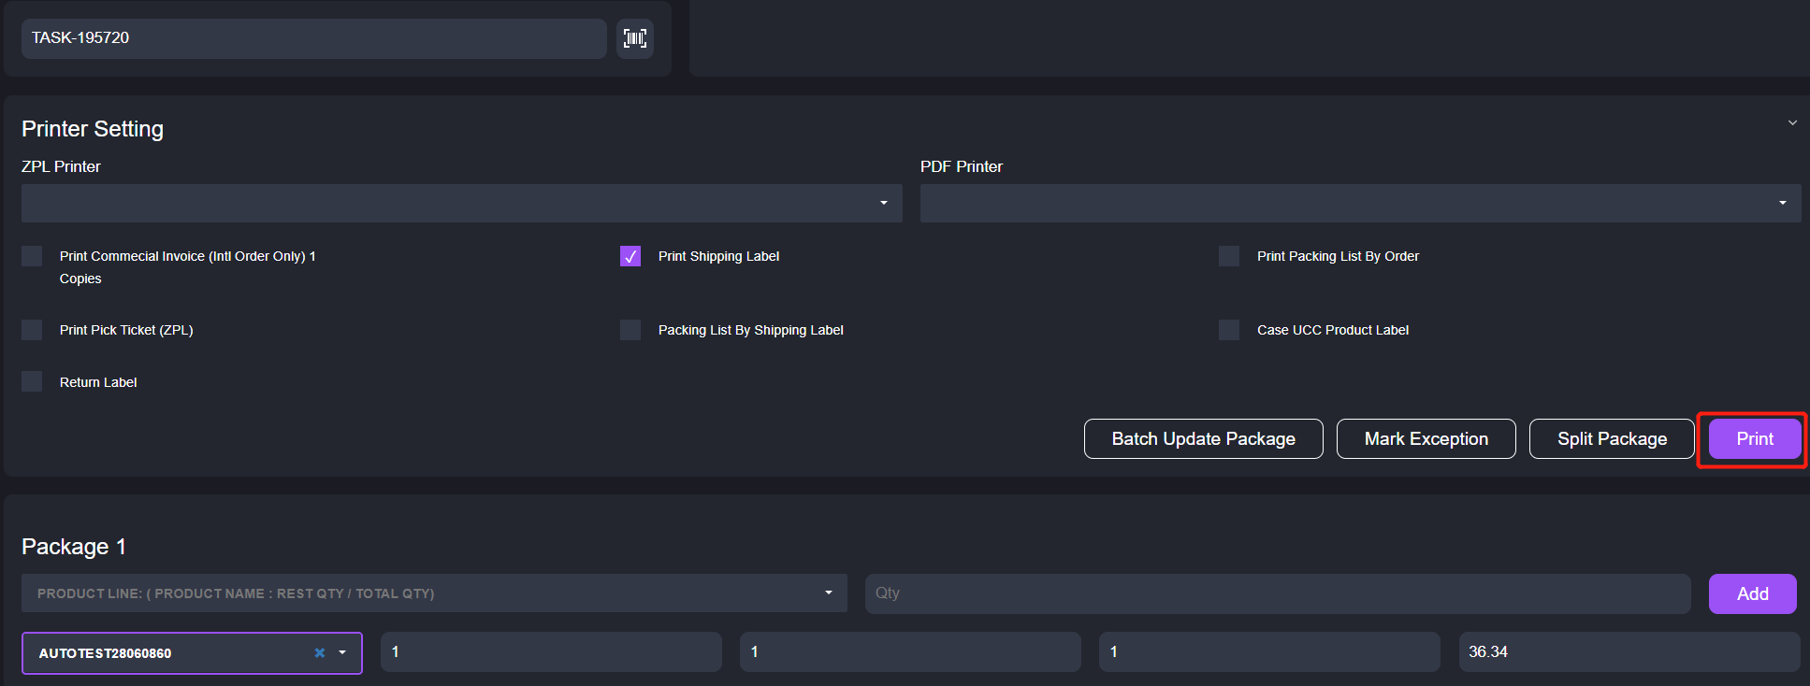The height and width of the screenshot is (686, 1810).
Task: Click the Split Package button
Action: click(1611, 439)
